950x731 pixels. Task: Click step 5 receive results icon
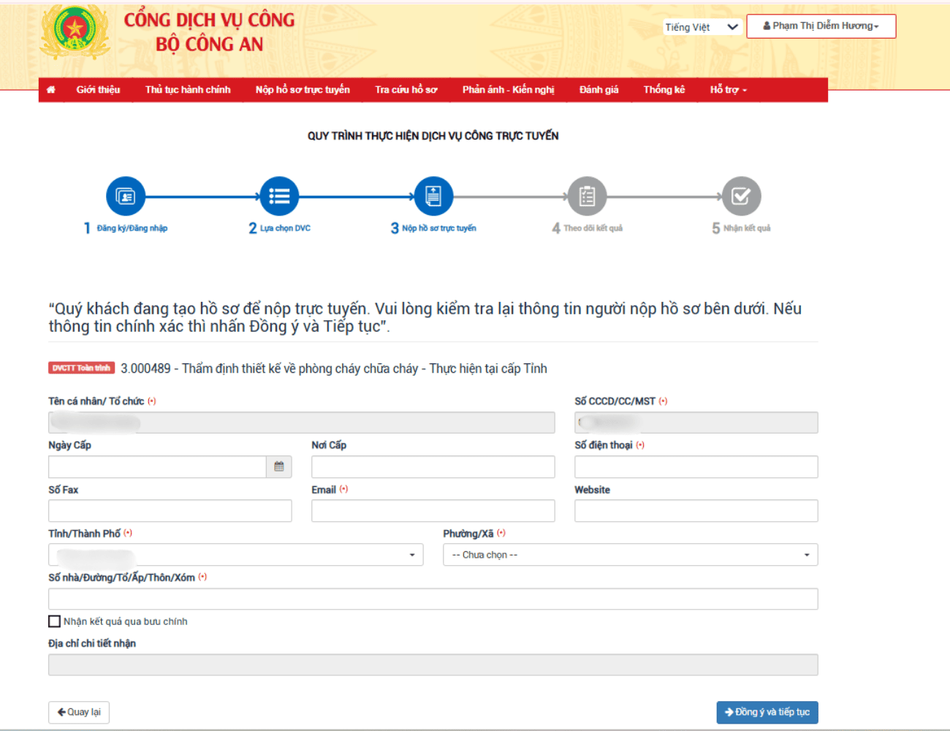pyautogui.click(x=741, y=197)
